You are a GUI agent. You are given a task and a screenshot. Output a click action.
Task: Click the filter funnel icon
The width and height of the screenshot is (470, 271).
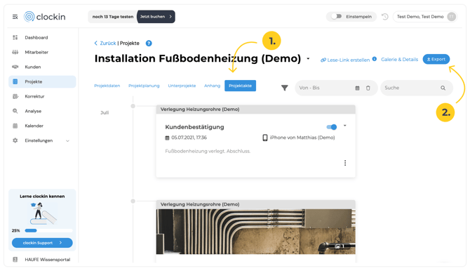click(x=285, y=88)
